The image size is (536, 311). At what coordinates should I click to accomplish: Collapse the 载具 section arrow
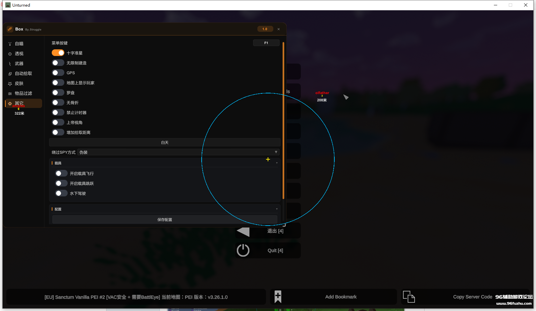(277, 163)
